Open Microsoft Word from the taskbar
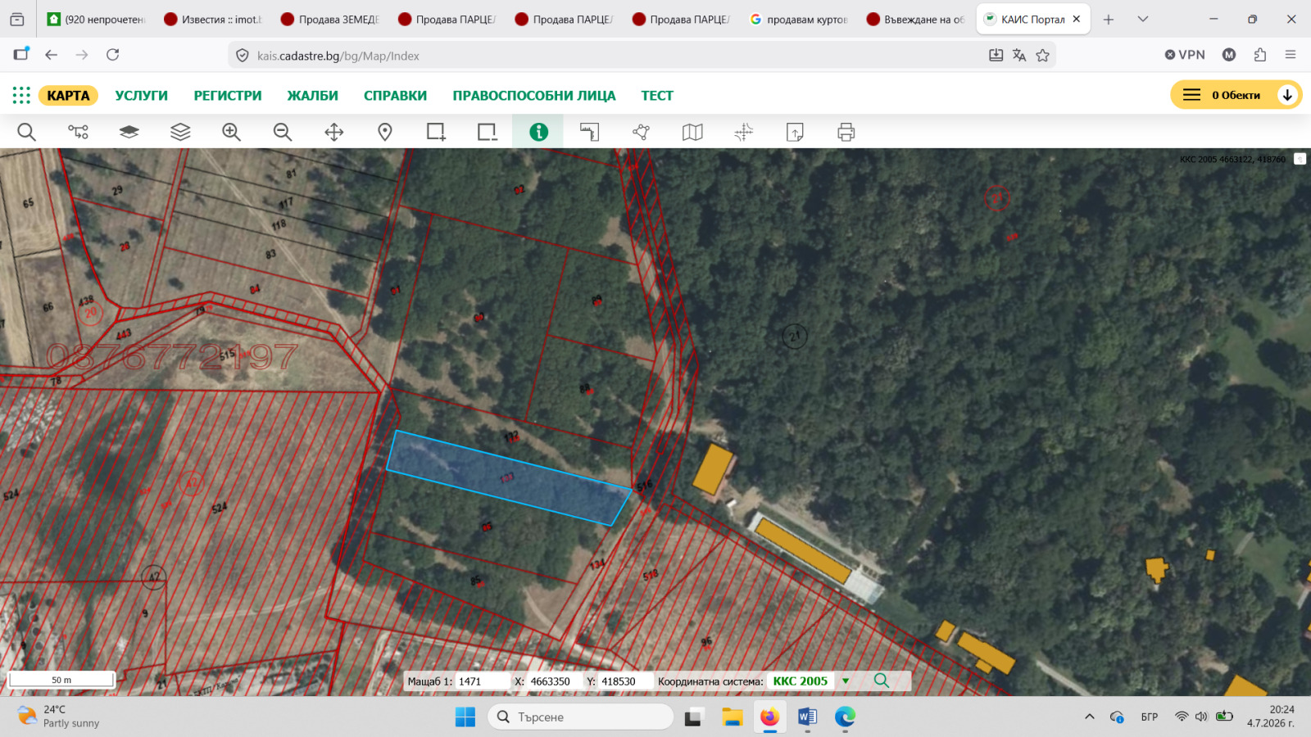Screen dimensions: 1311x737 pos(807,717)
